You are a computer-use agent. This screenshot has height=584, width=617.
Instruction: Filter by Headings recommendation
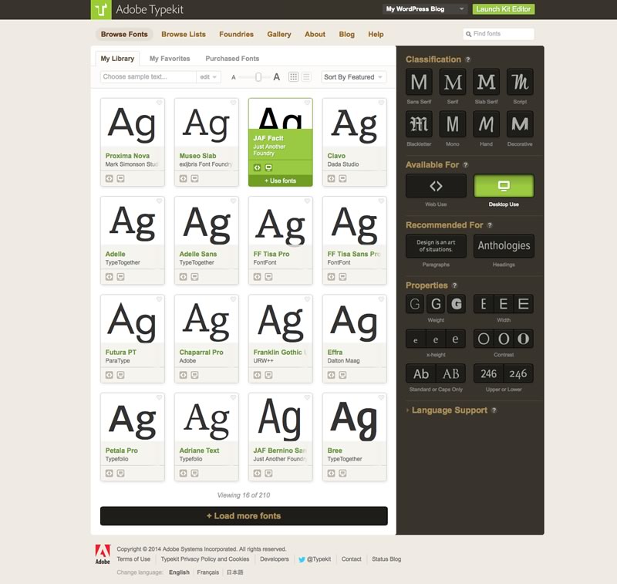[x=504, y=246]
